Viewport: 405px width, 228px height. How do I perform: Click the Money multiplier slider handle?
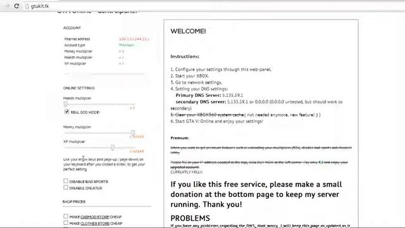click(x=133, y=133)
